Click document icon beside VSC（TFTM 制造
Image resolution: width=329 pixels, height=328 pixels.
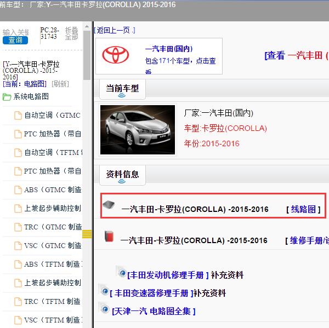coord(18,320)
